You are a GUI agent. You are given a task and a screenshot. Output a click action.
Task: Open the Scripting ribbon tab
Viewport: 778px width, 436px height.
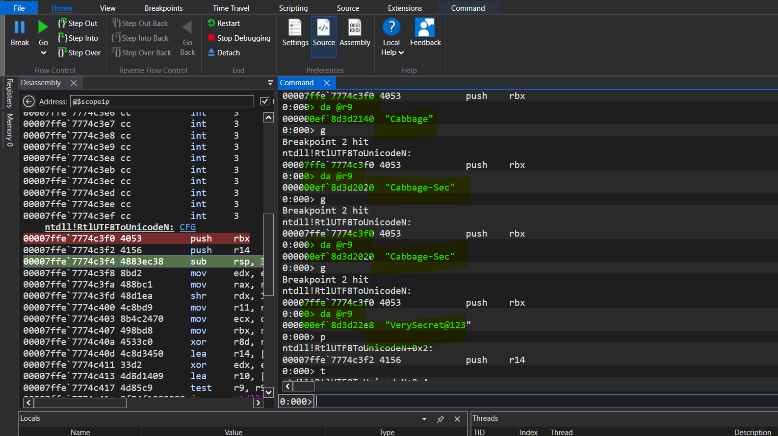[293, 8]
